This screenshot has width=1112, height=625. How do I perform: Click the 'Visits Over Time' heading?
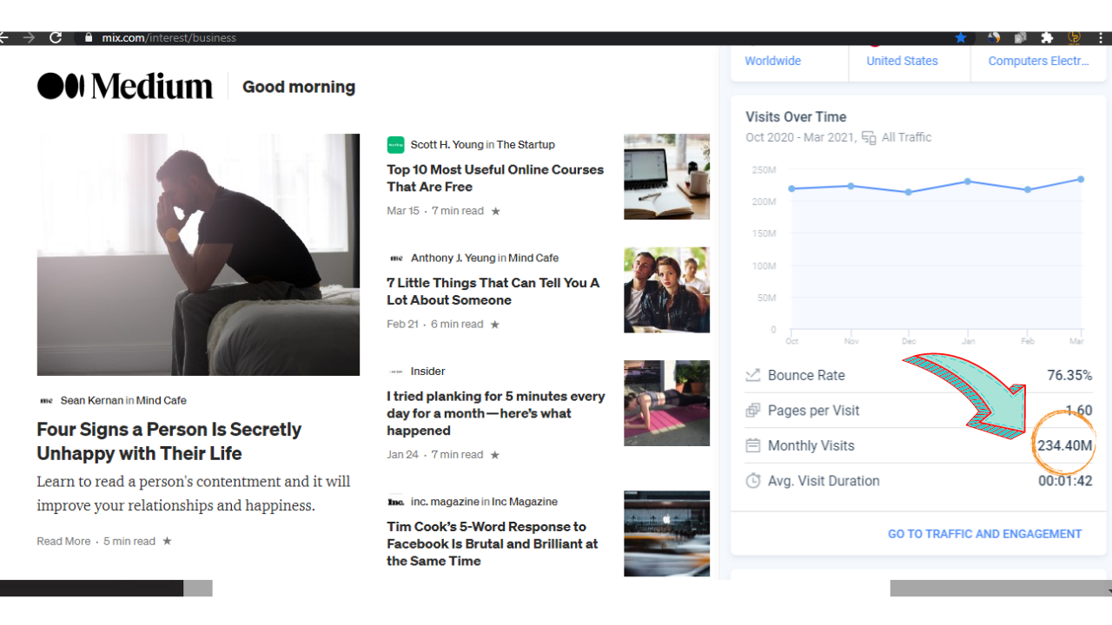click(796, 117)
